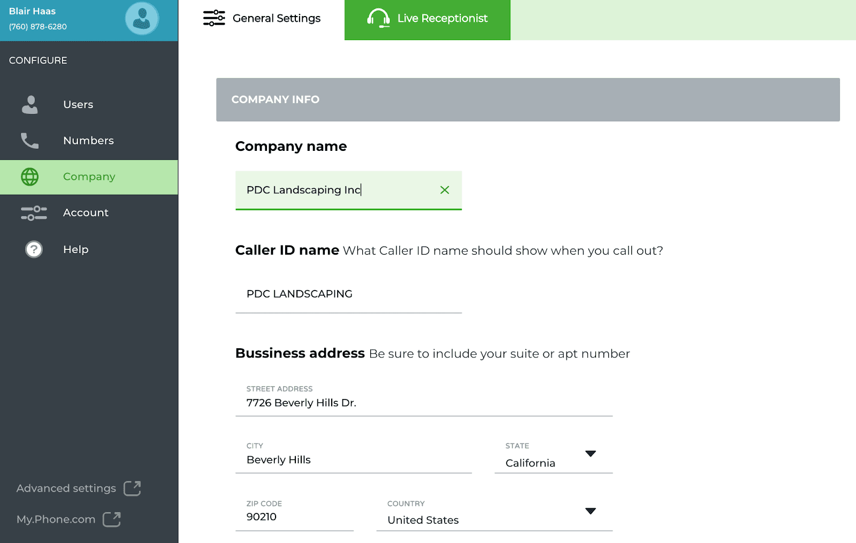Clear the Company name with the X button
Viewport: 856px width, 543px height.
(x=444, y=190)
